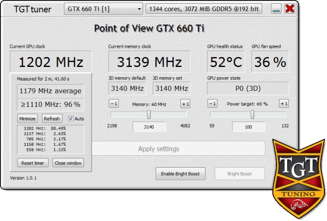The height and width of the screenshot is (221, 327).
Task: Click the Memory clock slider handle
Action: [149, 114]
